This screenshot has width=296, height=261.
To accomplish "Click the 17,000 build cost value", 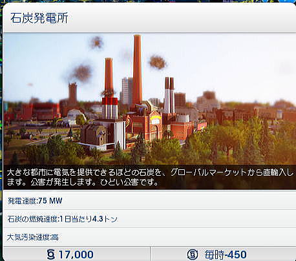I will [x=76, y=255].
